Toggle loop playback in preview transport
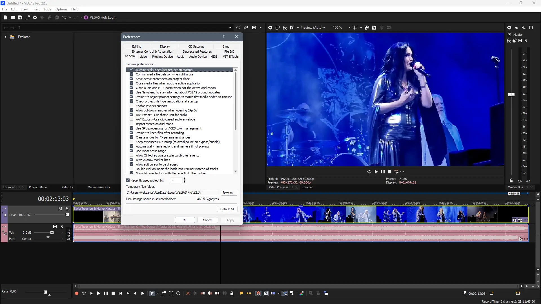 (369, 172)
